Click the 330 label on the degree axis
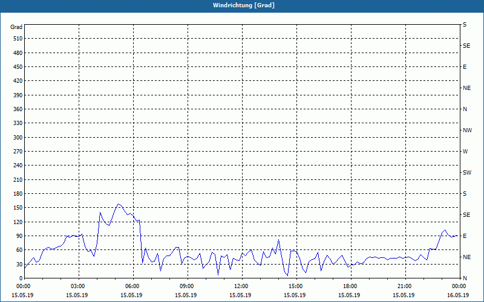The width and height of the screenshot is (484, 302). coord(18,123)
